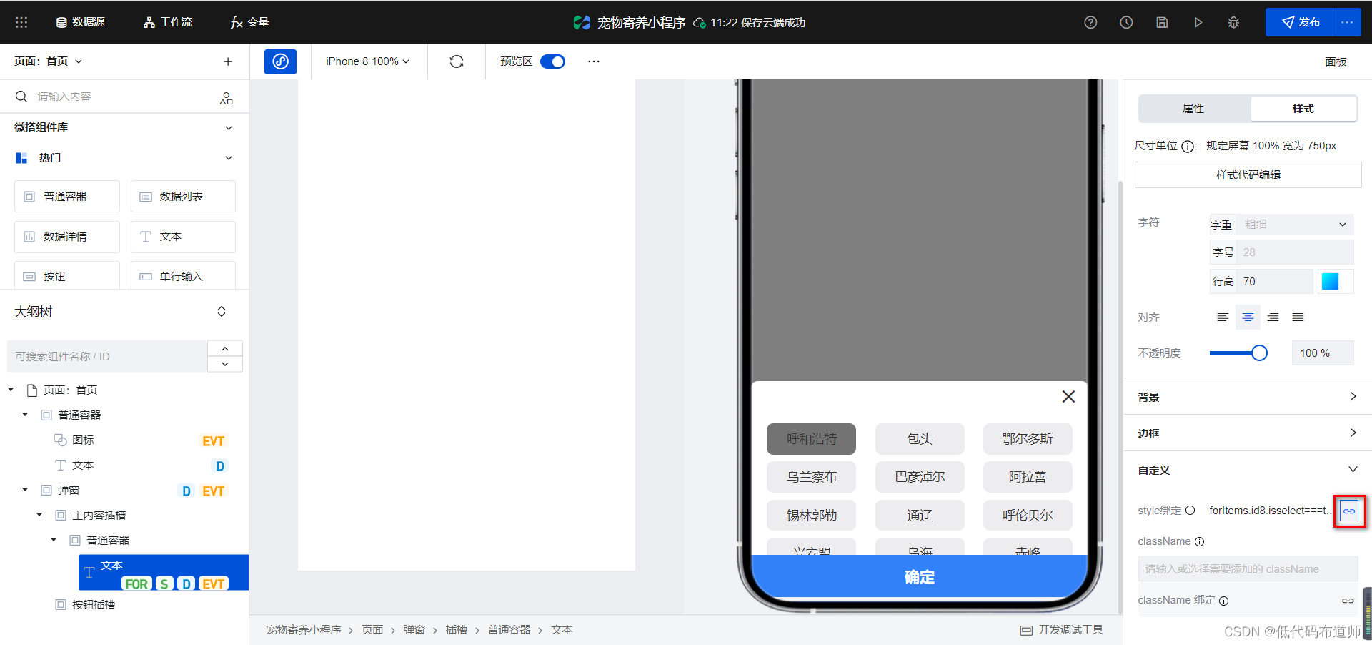This screenshot has height=645, width=1372.
Task: Select the 文本 component in library
Action: click(x=183, y=237)
